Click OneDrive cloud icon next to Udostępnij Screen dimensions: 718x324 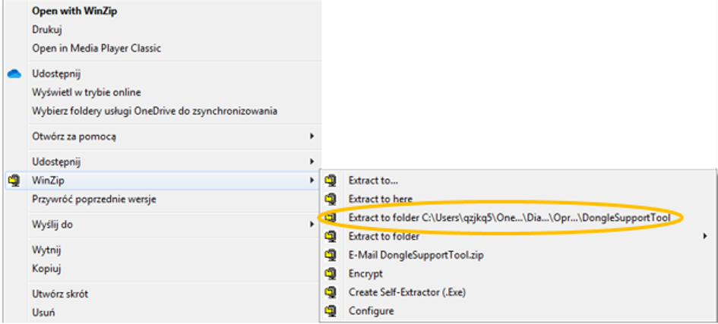click(14, 74)
